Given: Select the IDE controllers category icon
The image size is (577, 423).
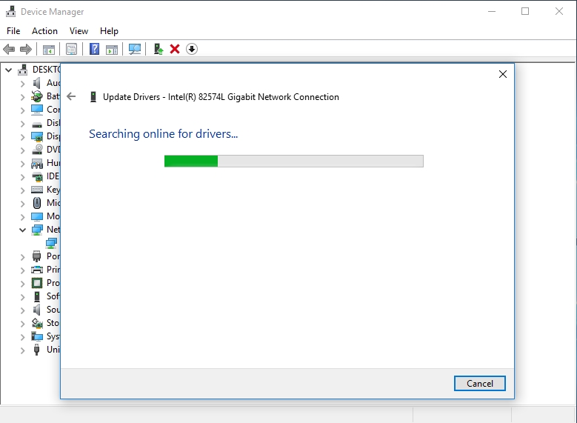Looking at the screenshot, I should 37,177.
